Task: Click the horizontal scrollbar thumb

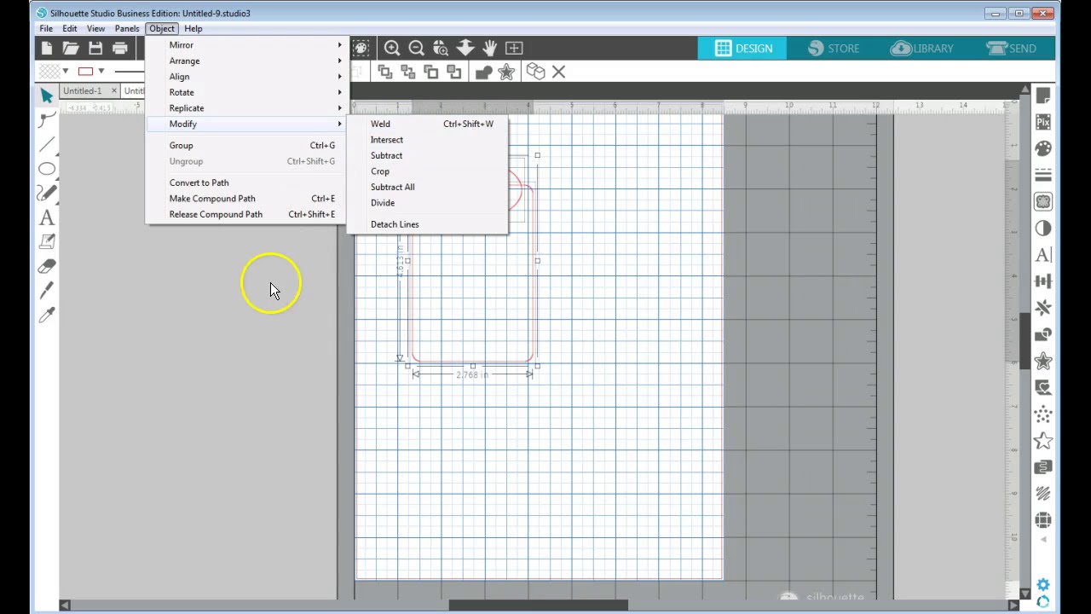Action: 539,605
